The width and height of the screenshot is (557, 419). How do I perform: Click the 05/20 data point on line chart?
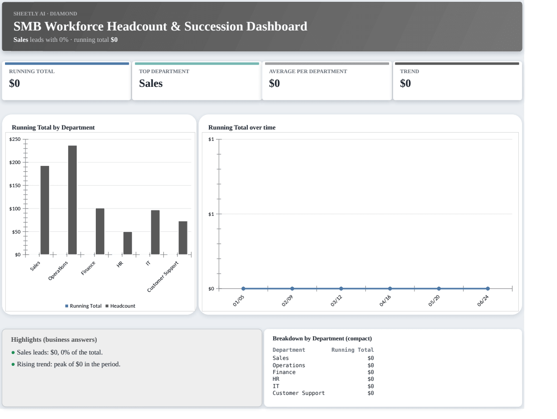[x=439, y=289]
